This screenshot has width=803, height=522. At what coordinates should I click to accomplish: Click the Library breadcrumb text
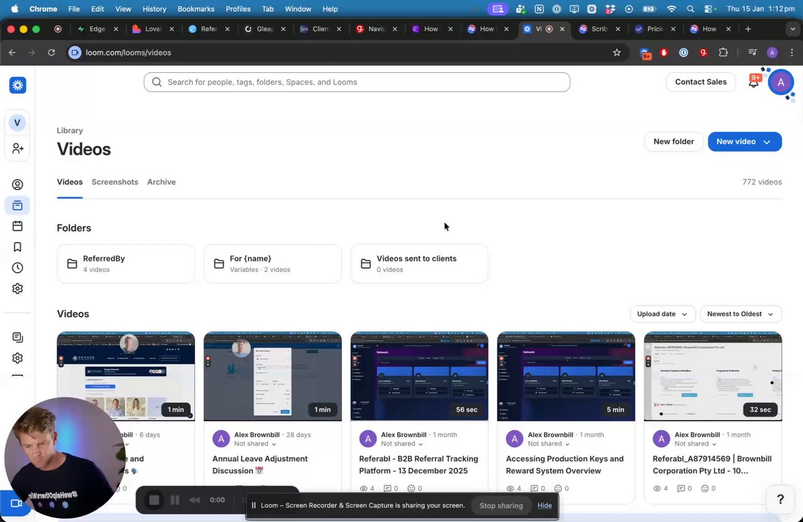pos(70,130)
